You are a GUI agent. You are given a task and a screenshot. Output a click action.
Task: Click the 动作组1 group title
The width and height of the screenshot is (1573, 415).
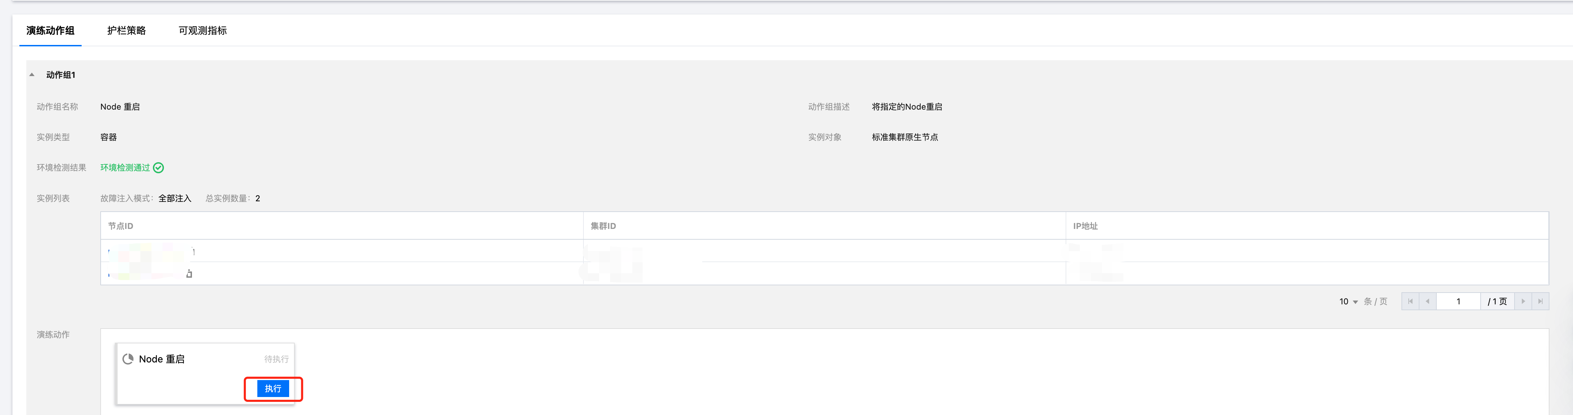(61, 75)
